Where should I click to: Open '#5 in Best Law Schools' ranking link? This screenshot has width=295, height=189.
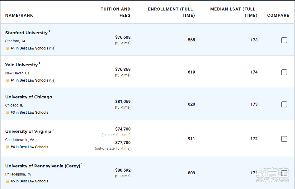pos(29,181)
